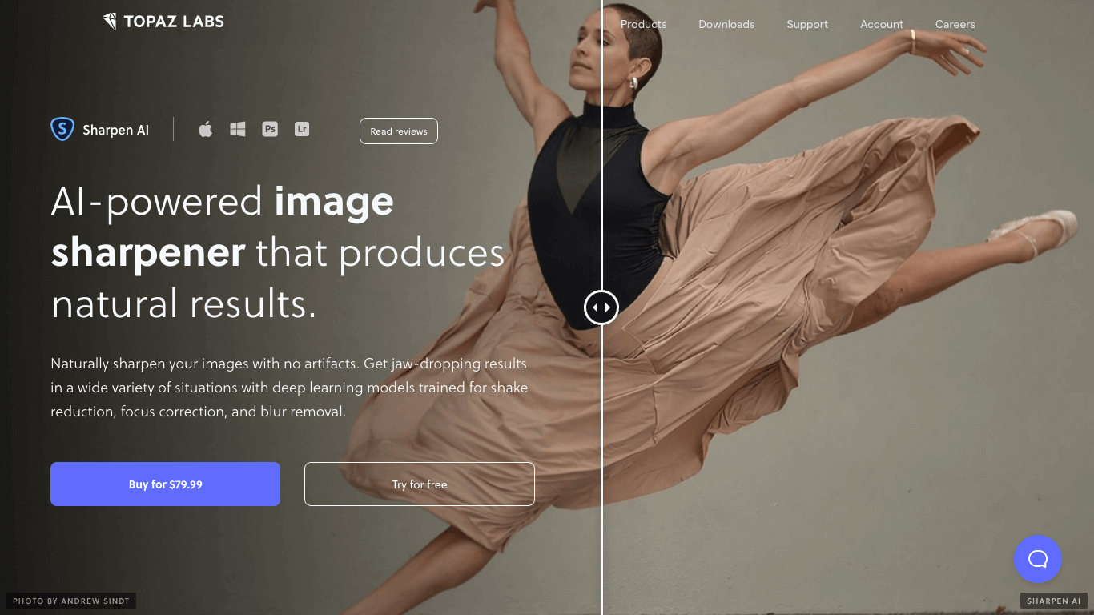Open the Careers page
The image size is (1094, 615).
pos(955,24)
